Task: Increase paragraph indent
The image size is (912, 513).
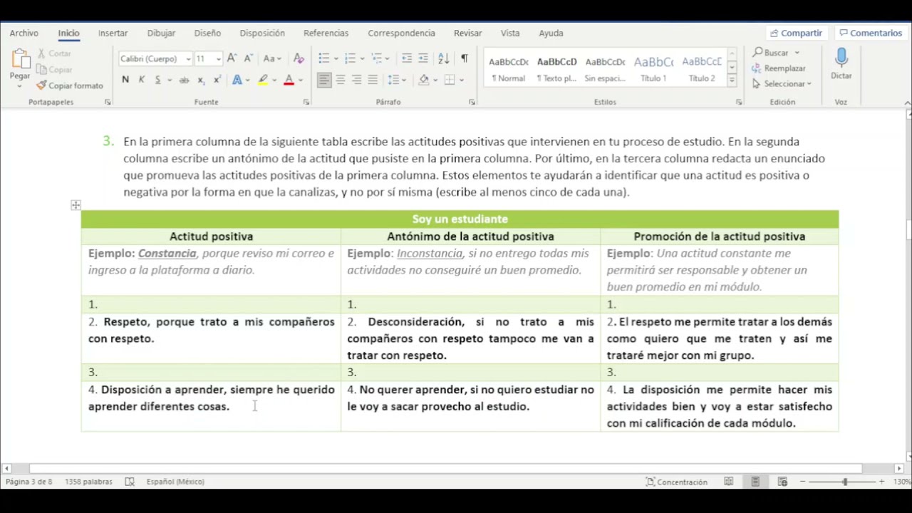Action: point(423,58)
